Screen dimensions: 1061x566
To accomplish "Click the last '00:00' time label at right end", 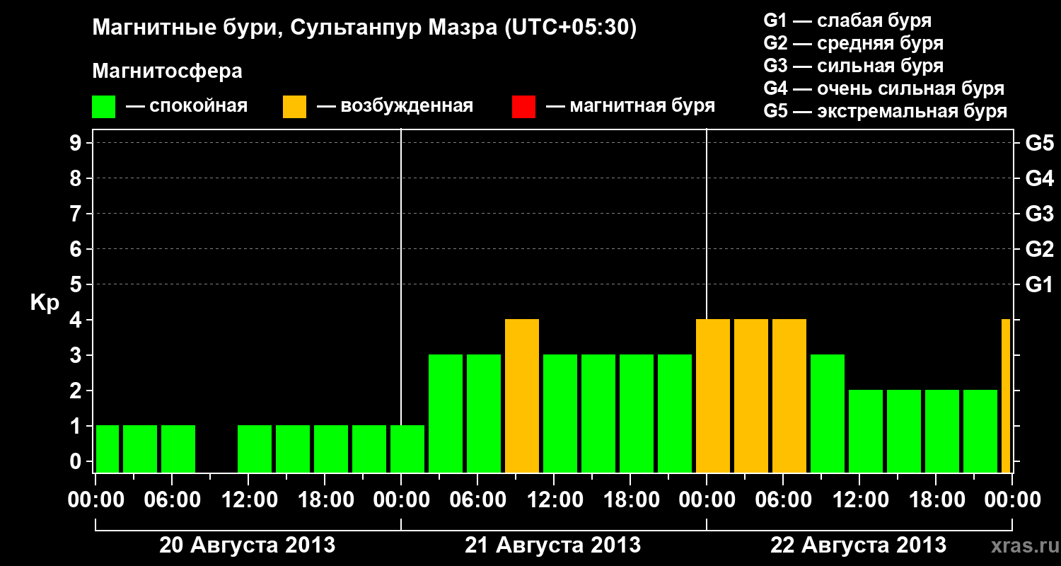I will pyautogui.click(x=1012, y=500).
